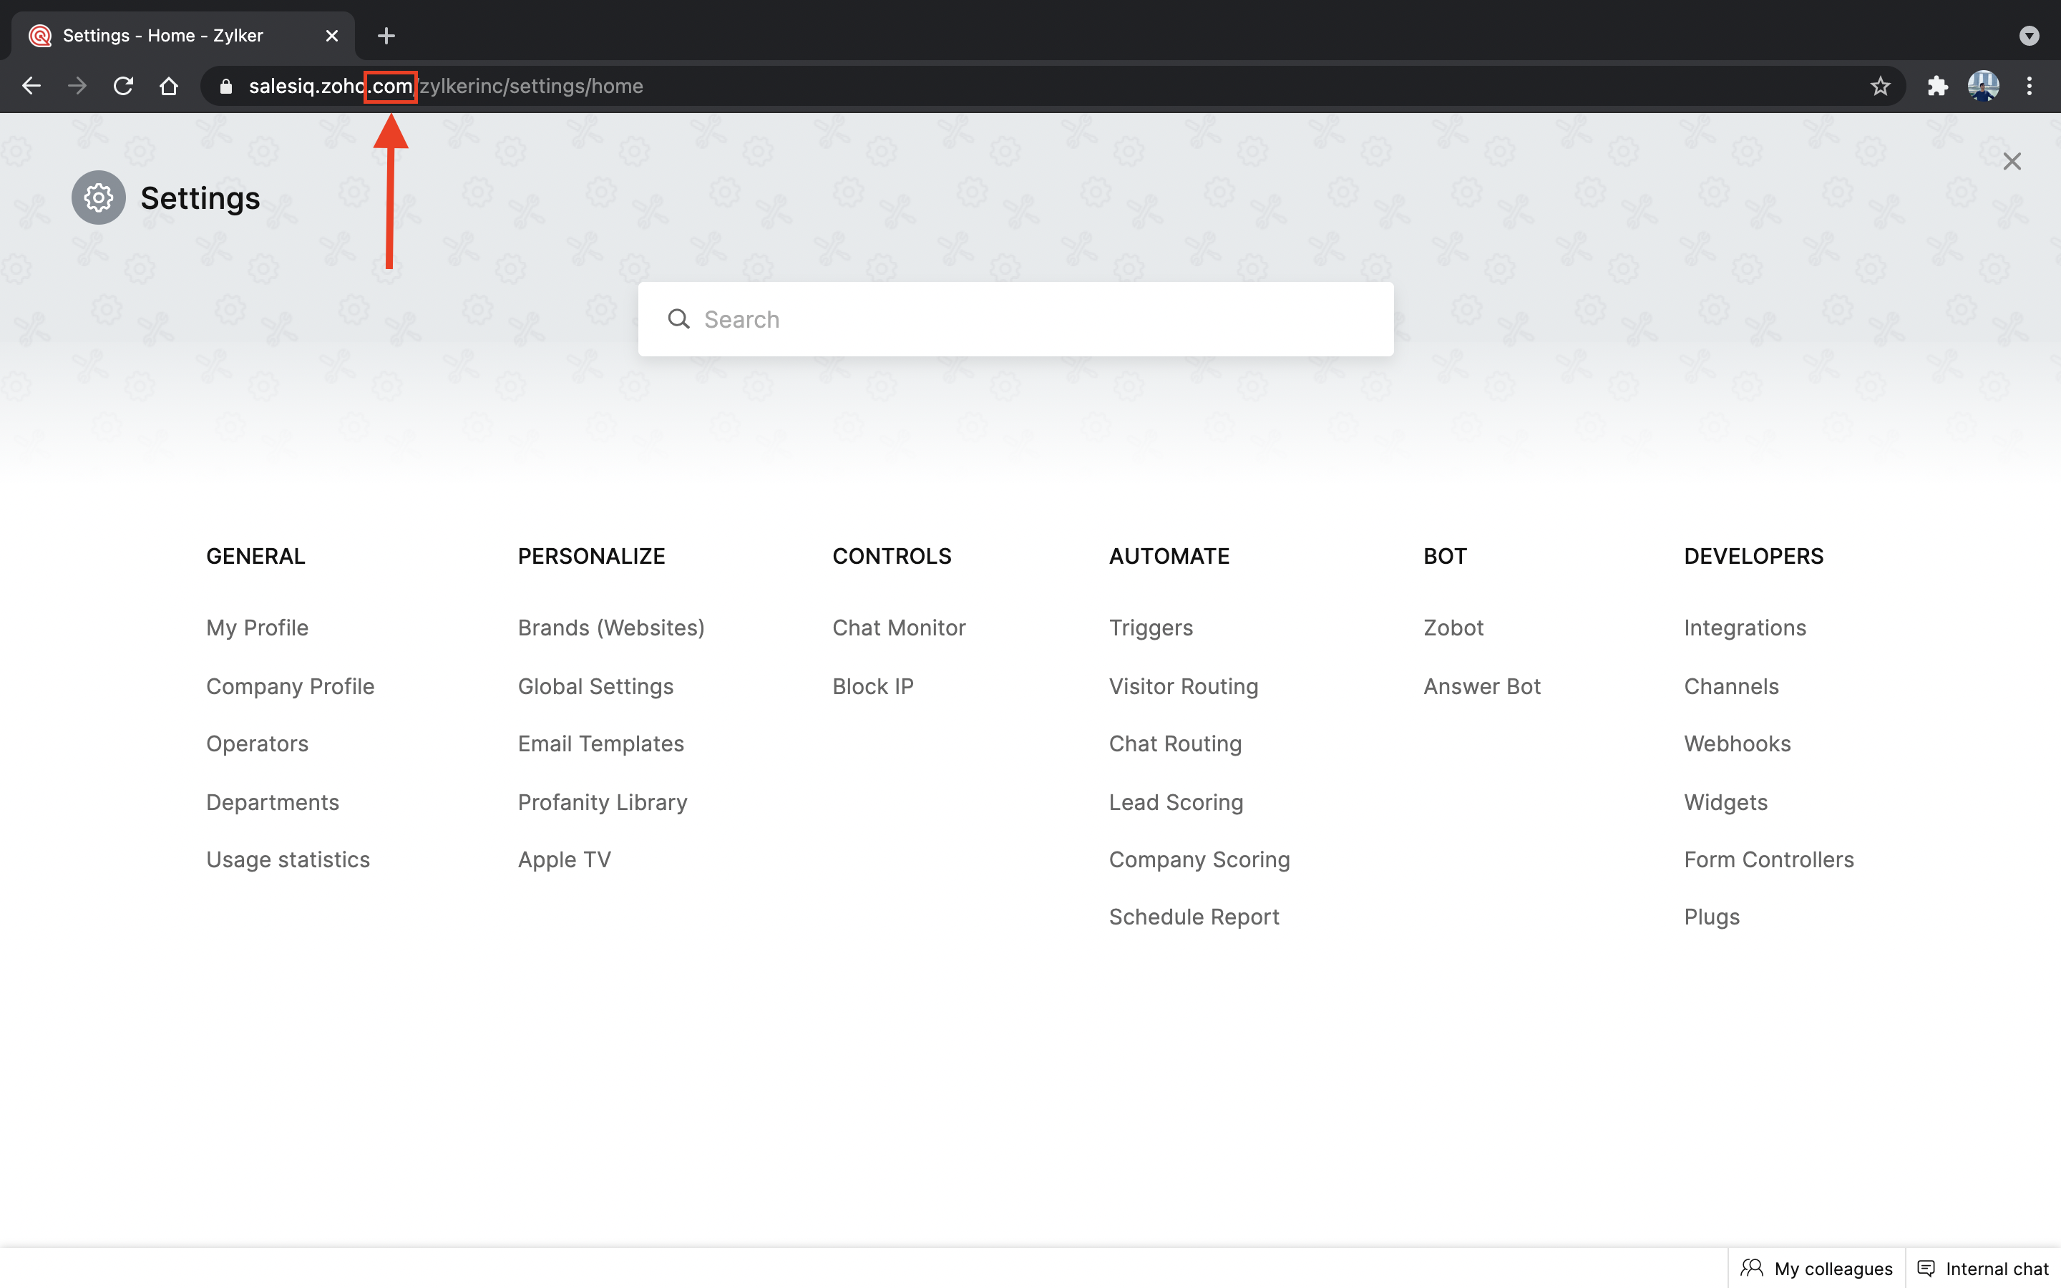Open Block IP settings
Screen dimensions: 2061x1288
point(873,687)
